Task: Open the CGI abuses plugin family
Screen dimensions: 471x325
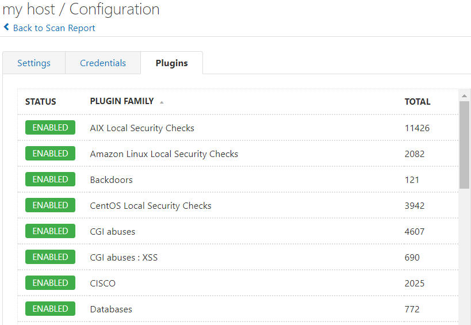Action: [x=113, y=232]
